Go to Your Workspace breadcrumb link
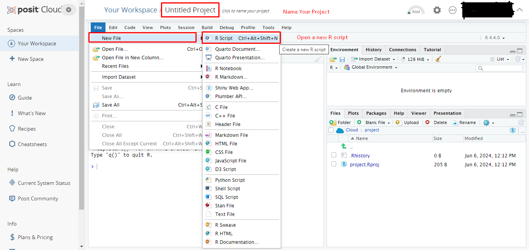 coord(131,10)
